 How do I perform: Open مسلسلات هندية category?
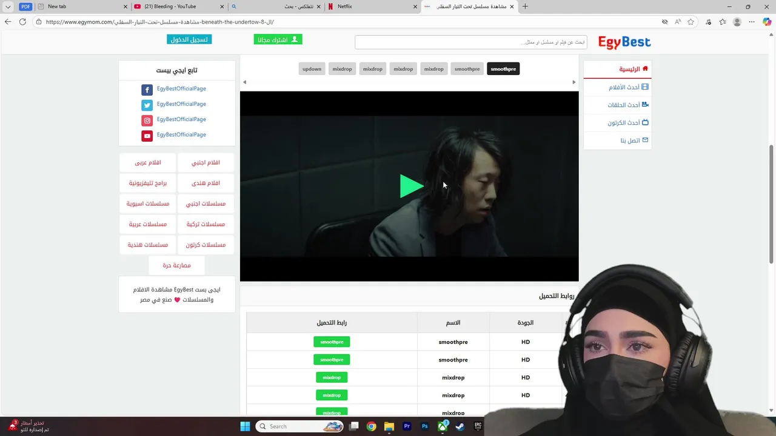click(x=148, y=245)
